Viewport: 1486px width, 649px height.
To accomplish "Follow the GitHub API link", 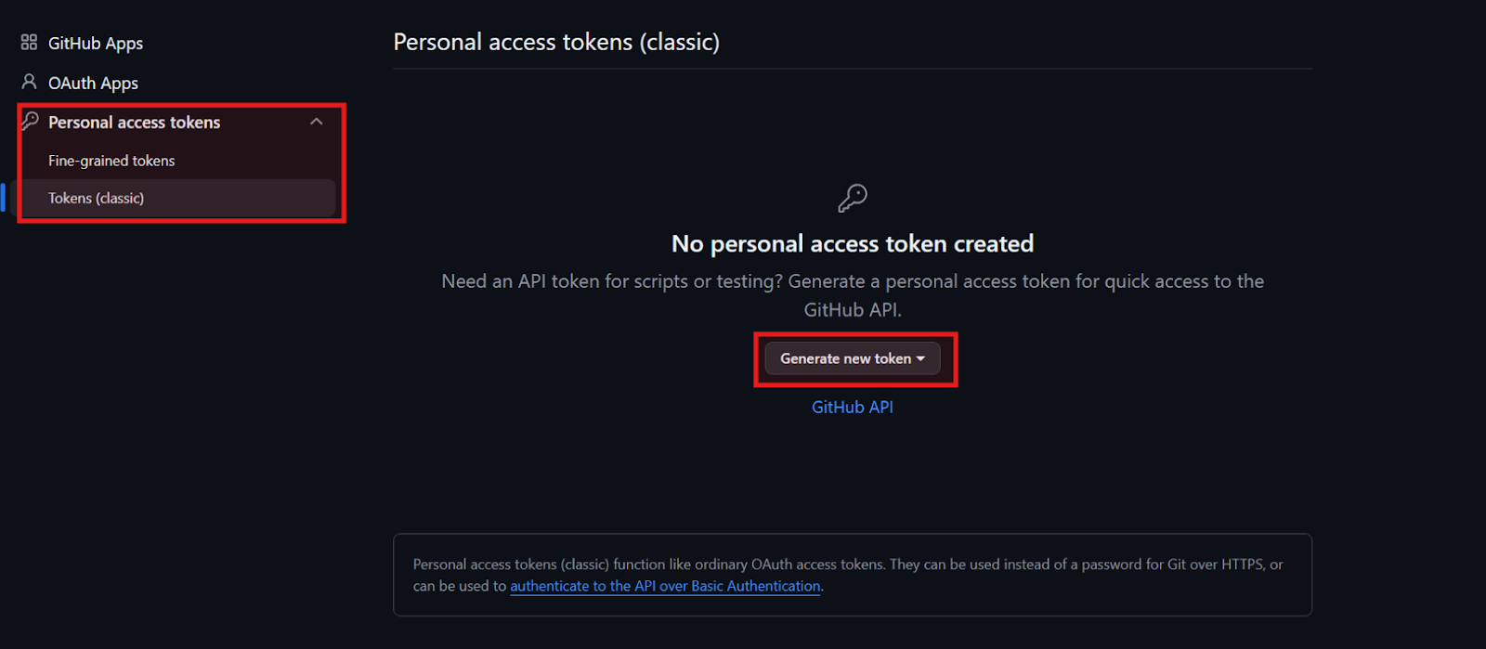I will coord(852,407).
